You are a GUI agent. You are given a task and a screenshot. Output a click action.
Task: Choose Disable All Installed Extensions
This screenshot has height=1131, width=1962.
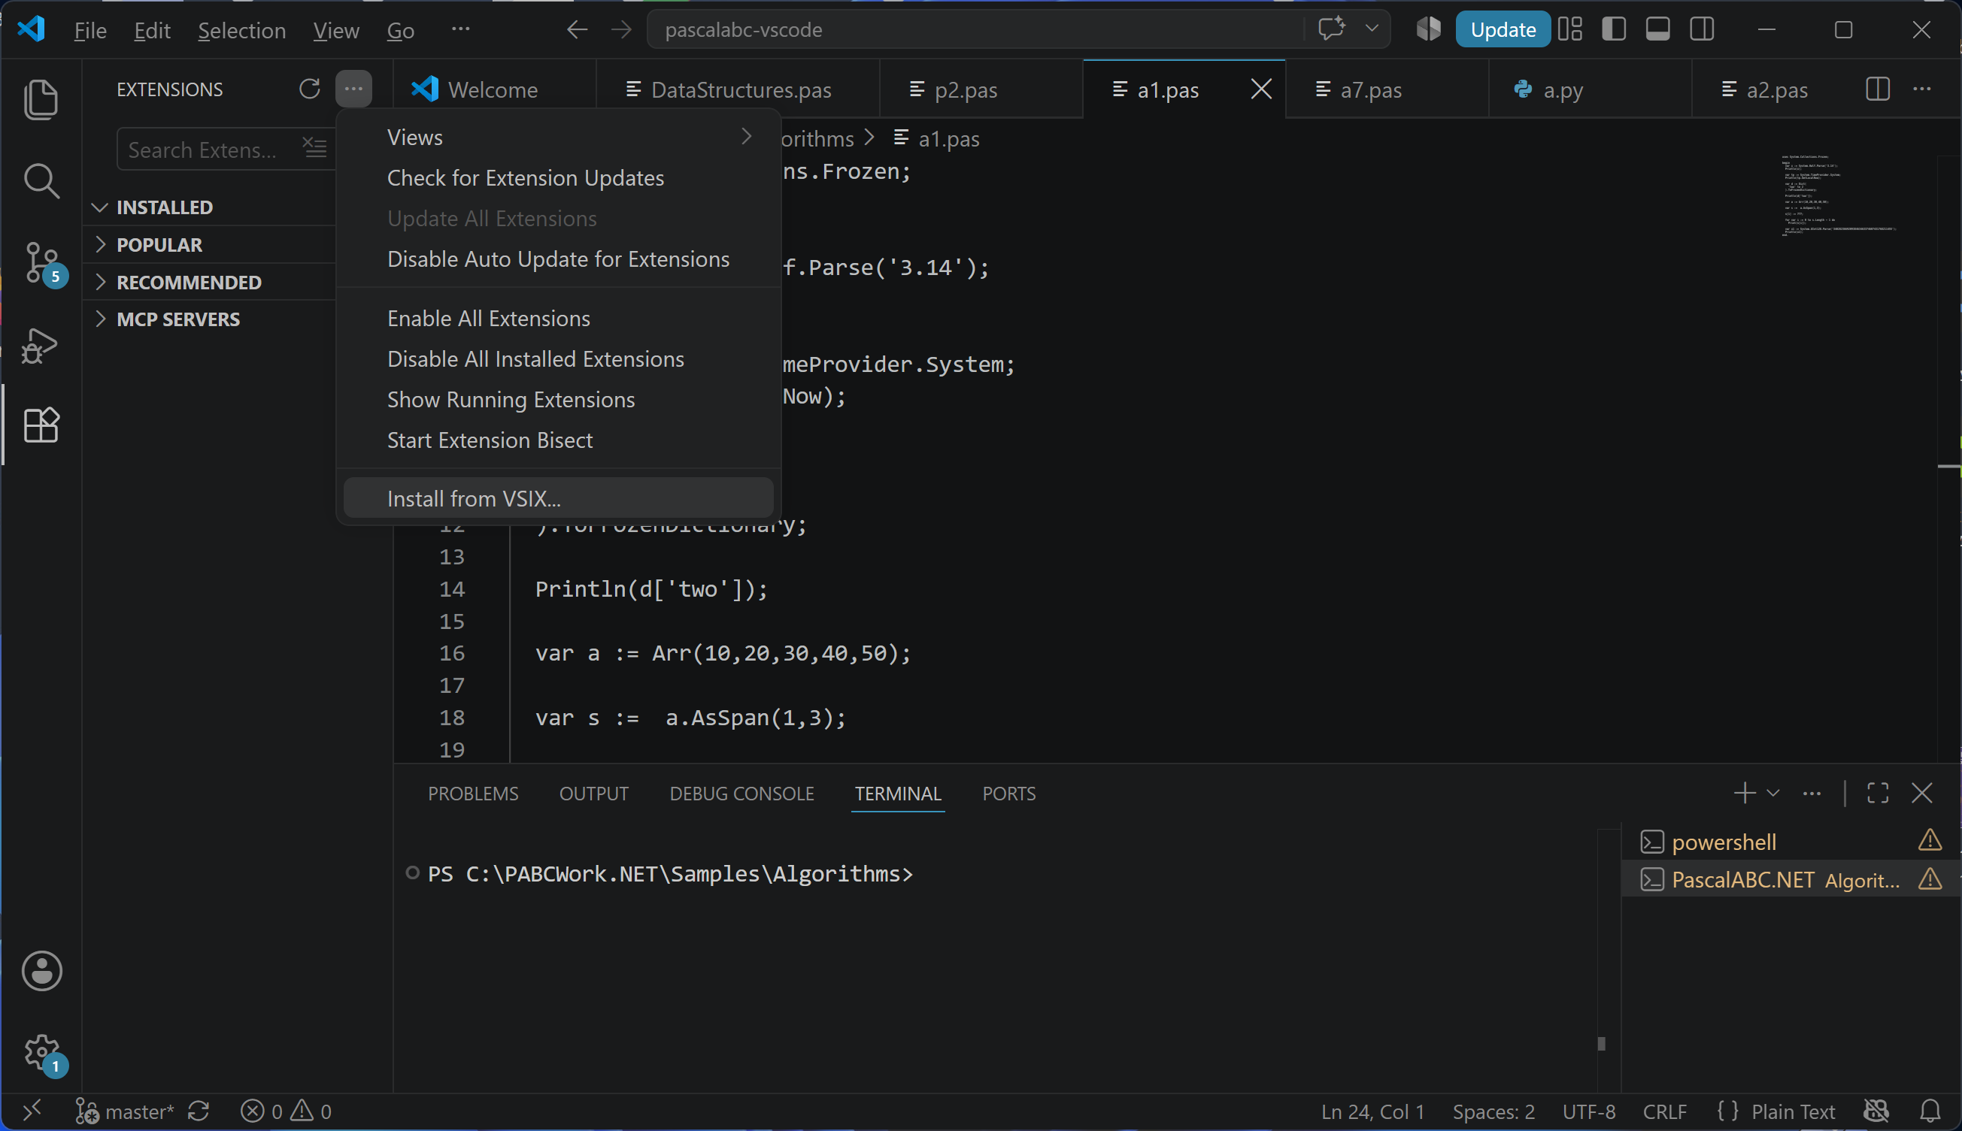click(x=558, y=359)
